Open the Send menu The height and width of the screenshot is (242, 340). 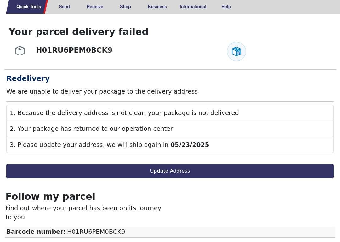point(65,7)
